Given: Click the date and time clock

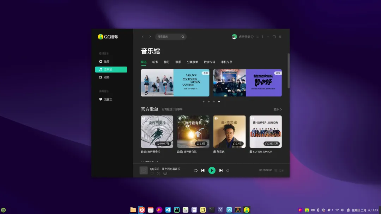Looking at the screenshot, I should 365,210.
